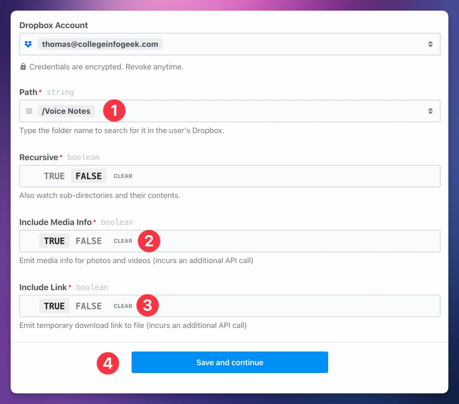Click the list icon in the Path field

29,111
